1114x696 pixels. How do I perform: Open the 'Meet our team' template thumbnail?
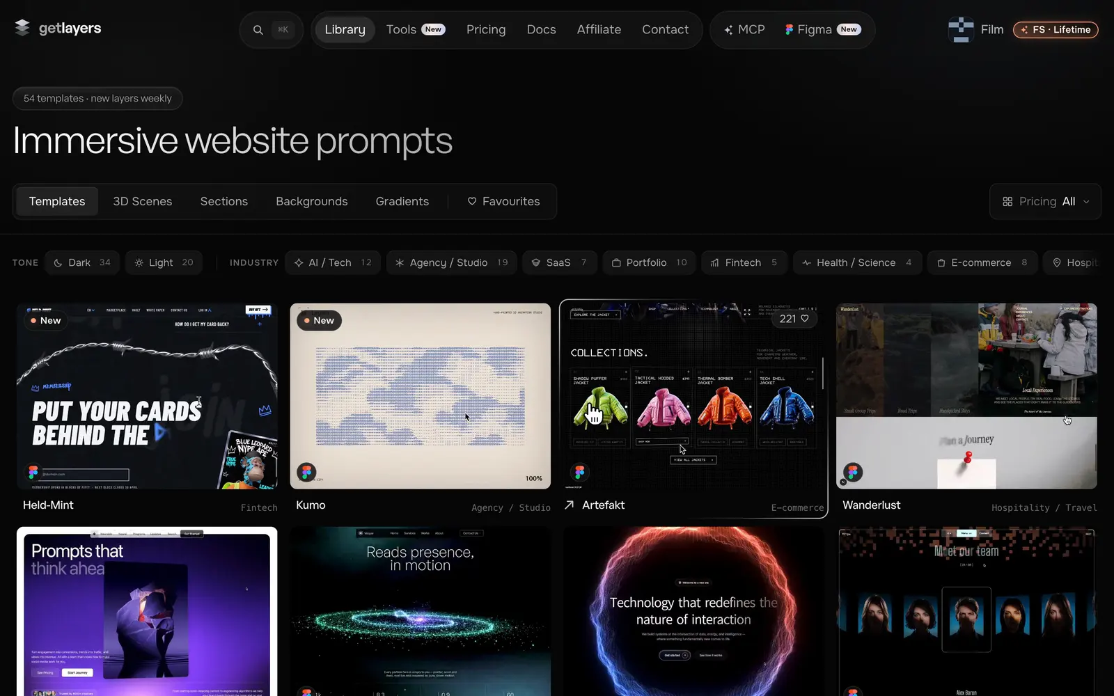point(966,612)
